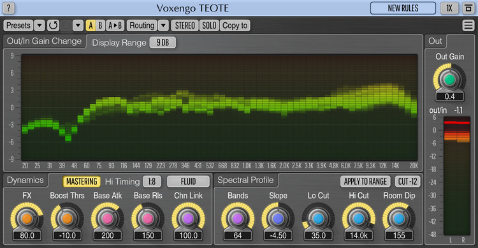Click the Room Dip value 155
The width and height of the screenshot is (478, 248).
[399, 235]
